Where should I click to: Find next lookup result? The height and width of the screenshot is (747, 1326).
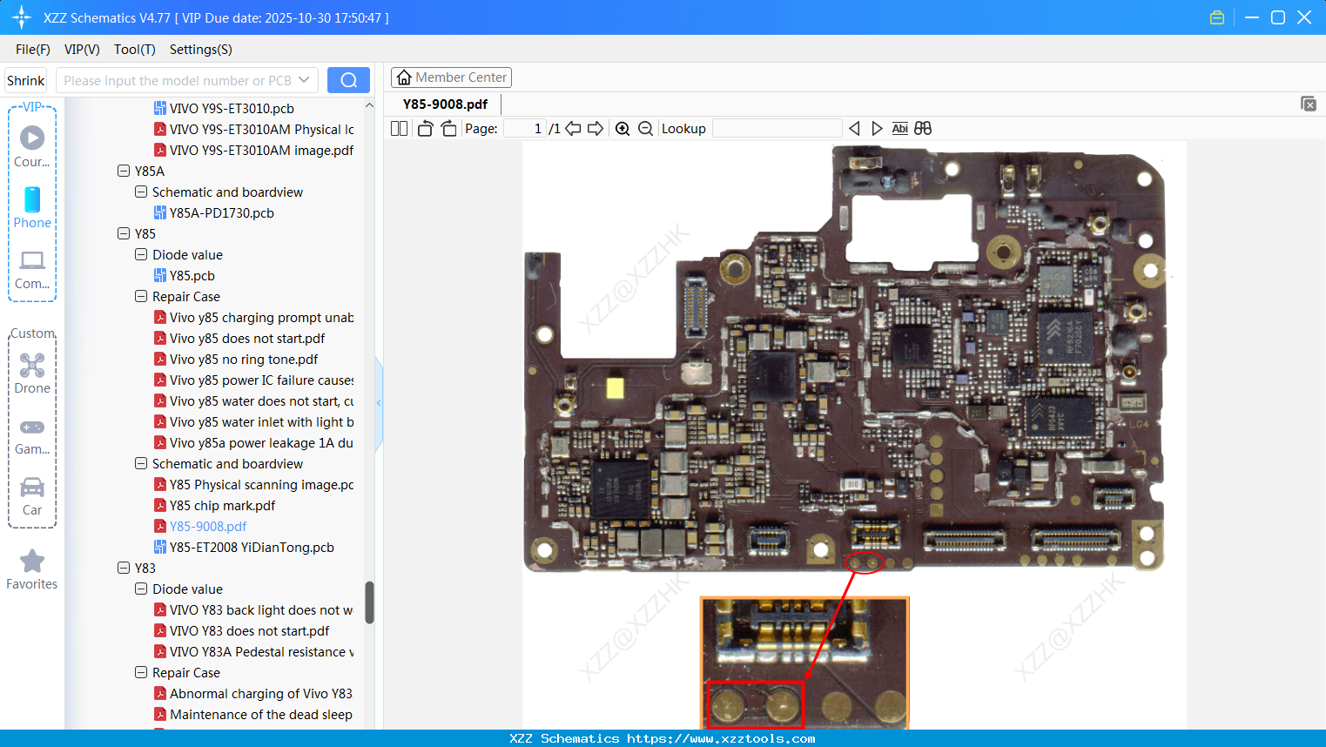point(877,128)
